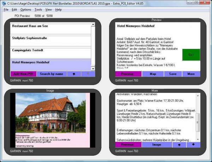Click the More button in Preview panel

[191, 74]
